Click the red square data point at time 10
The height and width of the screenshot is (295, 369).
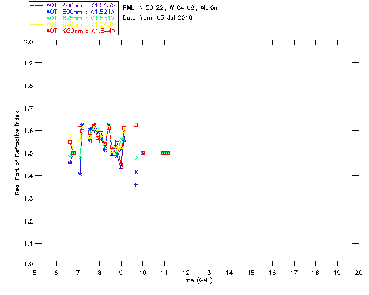coord(142,153)
